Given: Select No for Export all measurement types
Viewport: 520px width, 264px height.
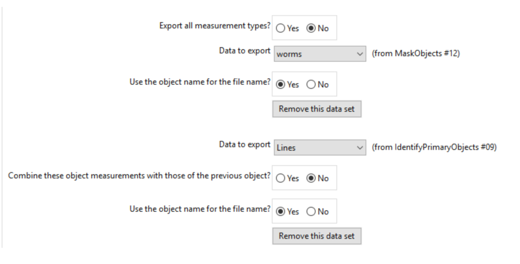Looking at the screenshot, I should 311,29.
